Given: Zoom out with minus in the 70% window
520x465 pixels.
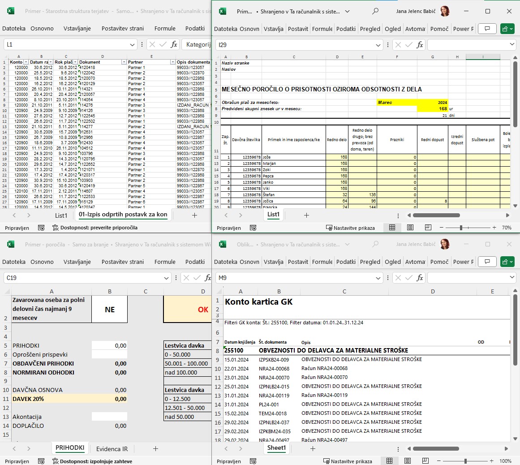Looking at the screenshot, I should pyautogui.click(x=442, y=228).
